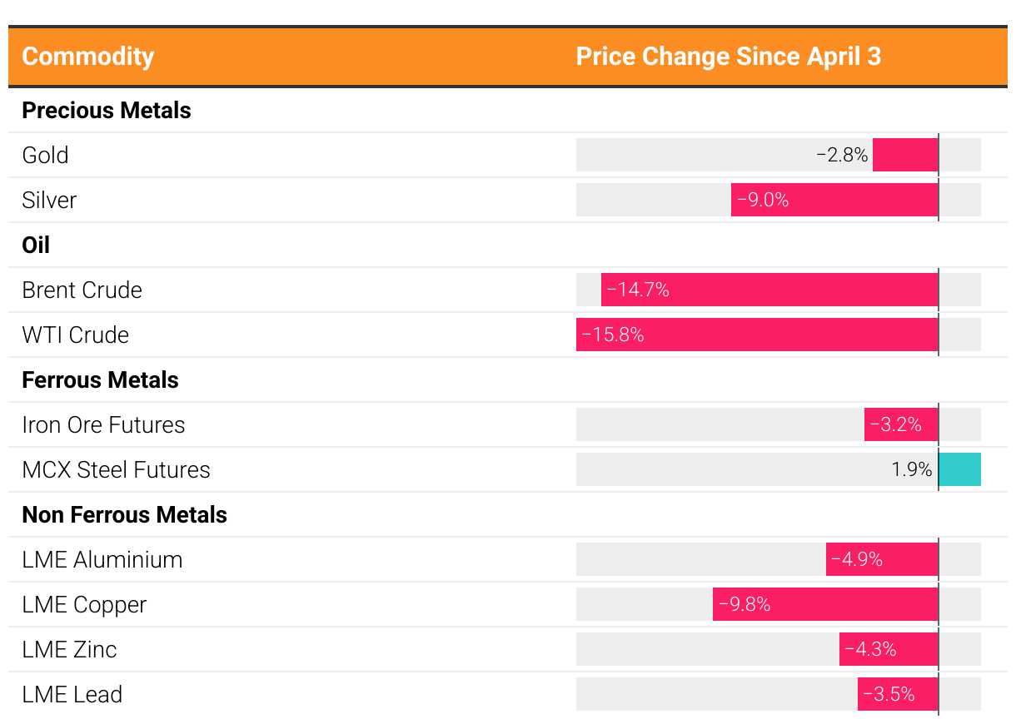The image size is (1016, 724).
Task: Click the Gold row label
Action: pos(46,156)
